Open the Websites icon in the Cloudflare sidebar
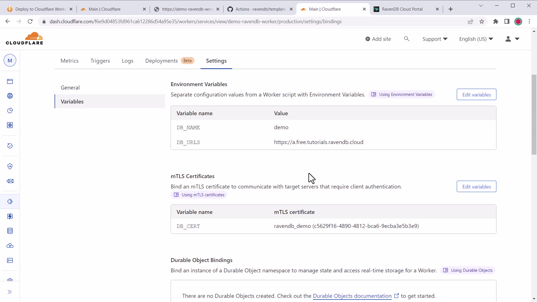 click(x=10, y=81)
